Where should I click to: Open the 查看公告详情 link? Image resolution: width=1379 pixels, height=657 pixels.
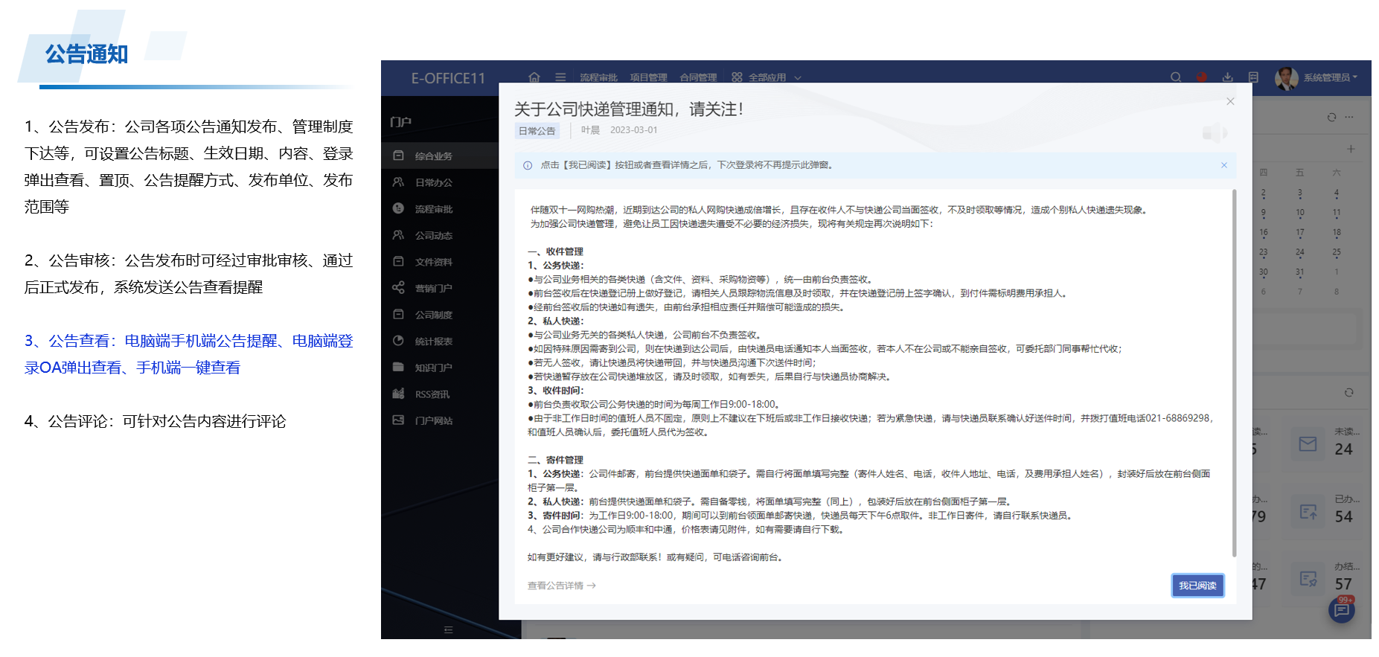tap(562, 586)
